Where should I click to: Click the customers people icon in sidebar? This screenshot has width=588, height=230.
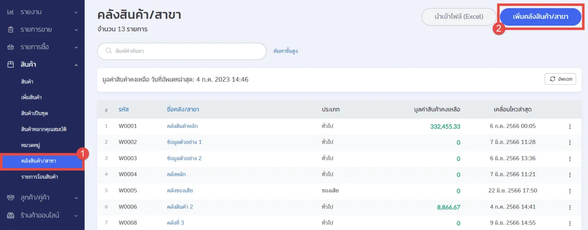tap(11, 198)
